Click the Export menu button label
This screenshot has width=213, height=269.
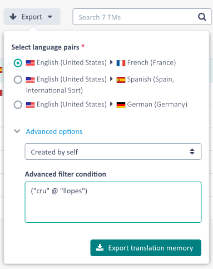[x=32, y=17]
